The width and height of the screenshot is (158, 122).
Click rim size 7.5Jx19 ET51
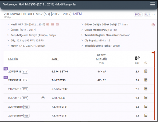pyautogui.click(x=59, y=116)
